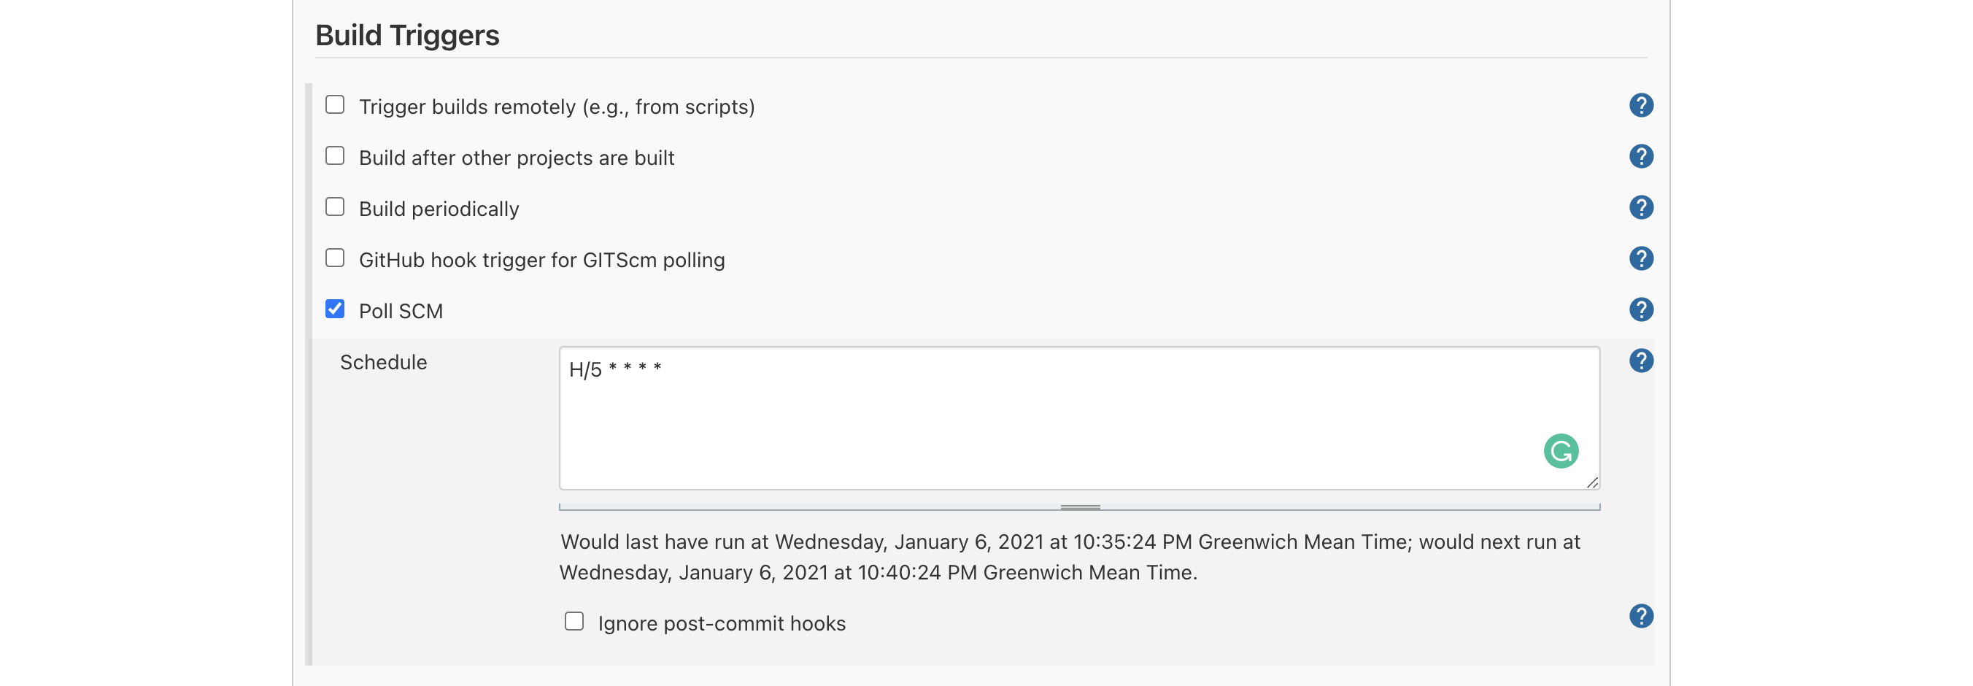The image size is (1973, 686).
Task: Enable Trigger builds remotely checkbox
Action: [335, 105]
